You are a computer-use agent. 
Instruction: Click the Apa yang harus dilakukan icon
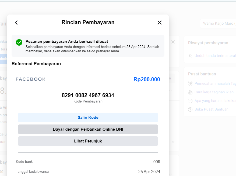click(190, 101)
